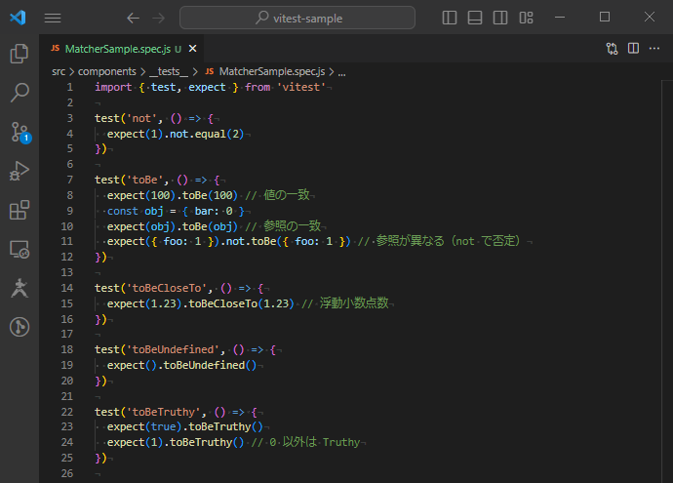673x483 pixels.
Task: Click the vitest-sample command center search box
Action: (297, 18)
